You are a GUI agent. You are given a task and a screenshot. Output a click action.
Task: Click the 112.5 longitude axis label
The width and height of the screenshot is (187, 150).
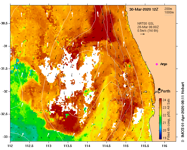(x=29, y=146)
